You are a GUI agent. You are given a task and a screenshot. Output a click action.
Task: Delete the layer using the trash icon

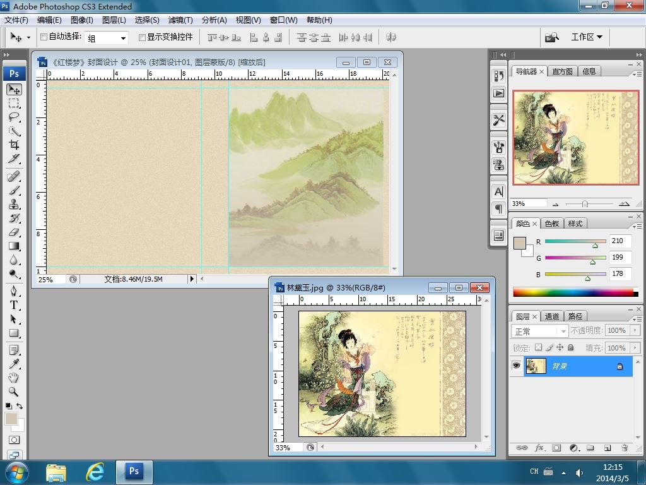pos(625,448)
